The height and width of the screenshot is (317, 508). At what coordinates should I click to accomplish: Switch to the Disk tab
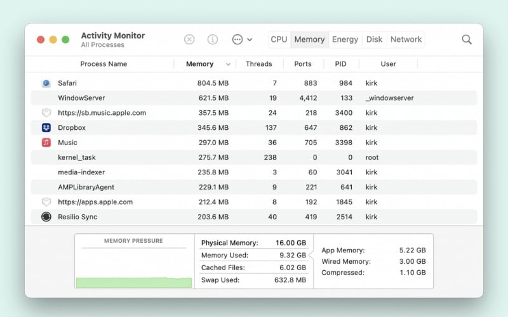[374, 39]
